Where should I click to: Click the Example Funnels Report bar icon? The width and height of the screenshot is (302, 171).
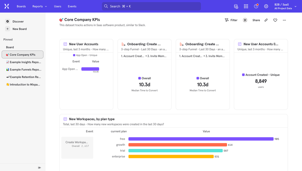tap(8, 69)
